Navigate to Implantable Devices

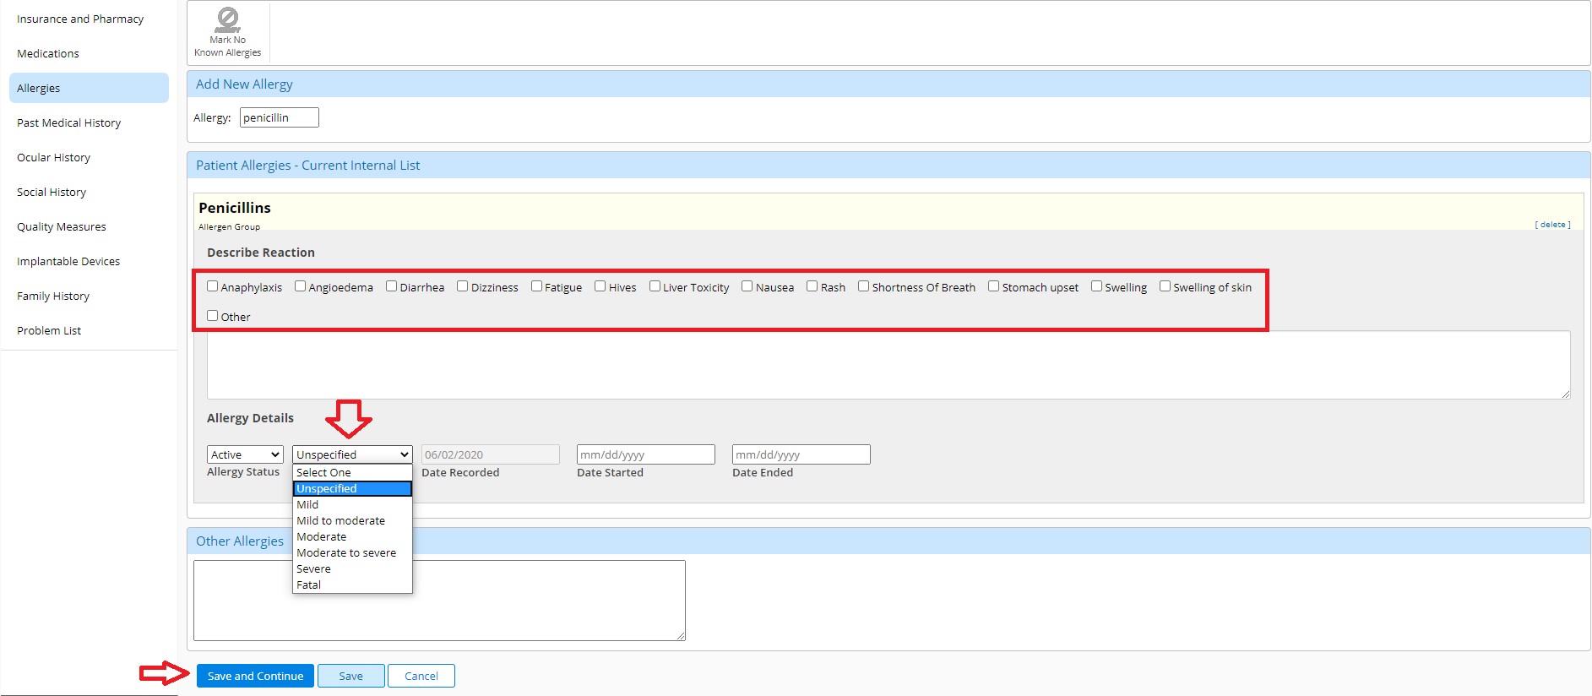click(89, 261)
